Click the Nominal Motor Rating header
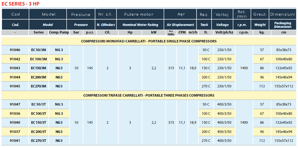The height and width of the screenshot is (148, 298). point(140,25)
